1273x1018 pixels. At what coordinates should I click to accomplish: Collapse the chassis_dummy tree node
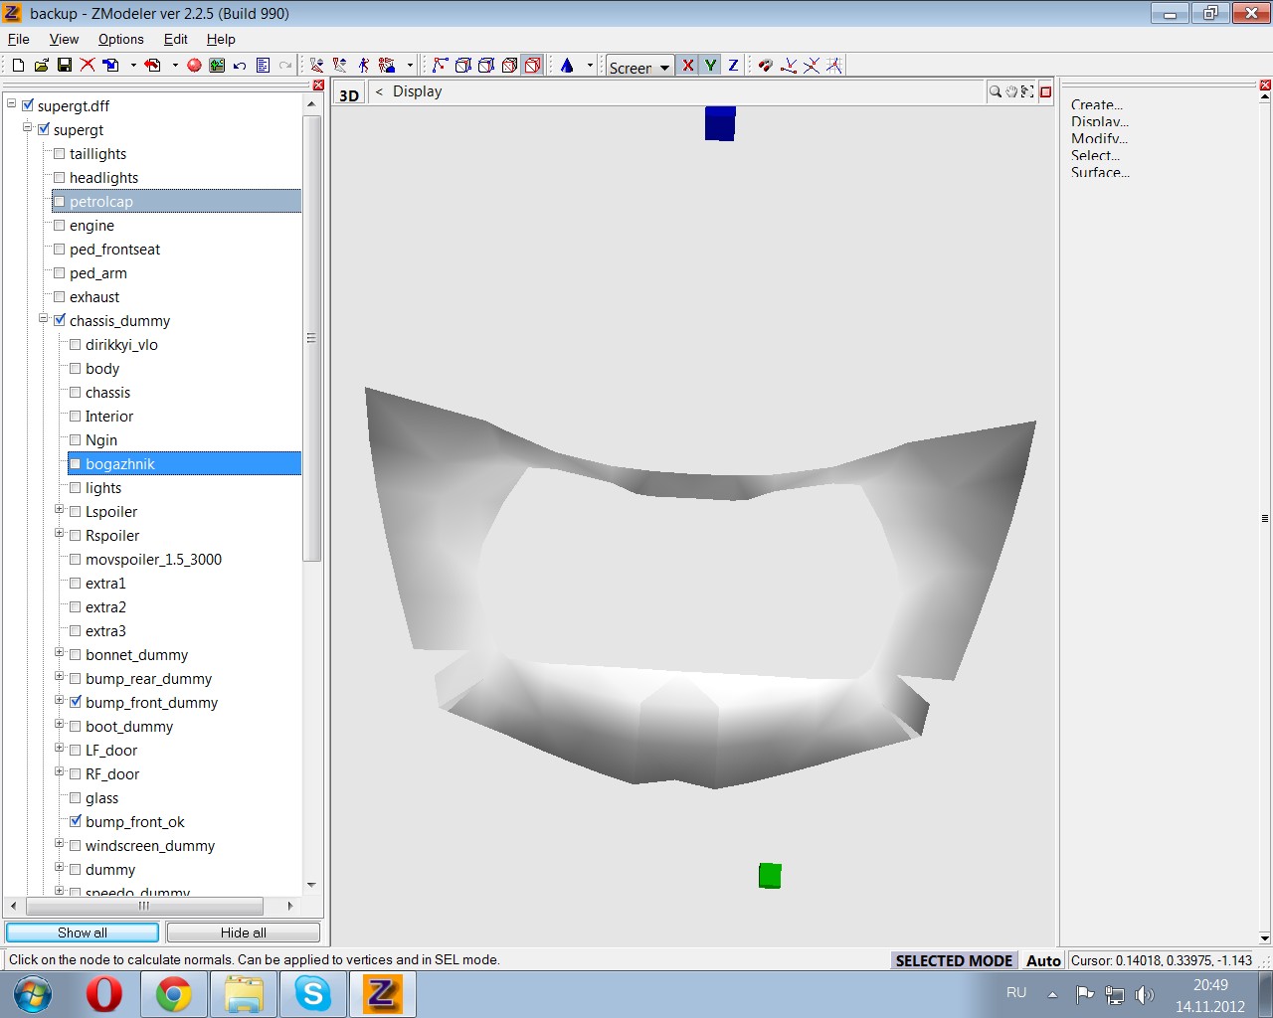(44, 319)
